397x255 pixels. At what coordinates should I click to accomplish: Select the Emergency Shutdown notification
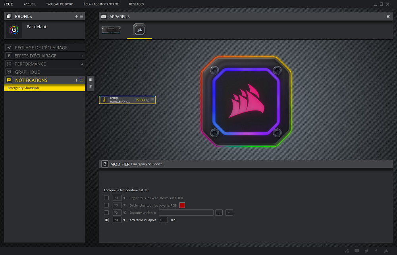tap(44, 88)
